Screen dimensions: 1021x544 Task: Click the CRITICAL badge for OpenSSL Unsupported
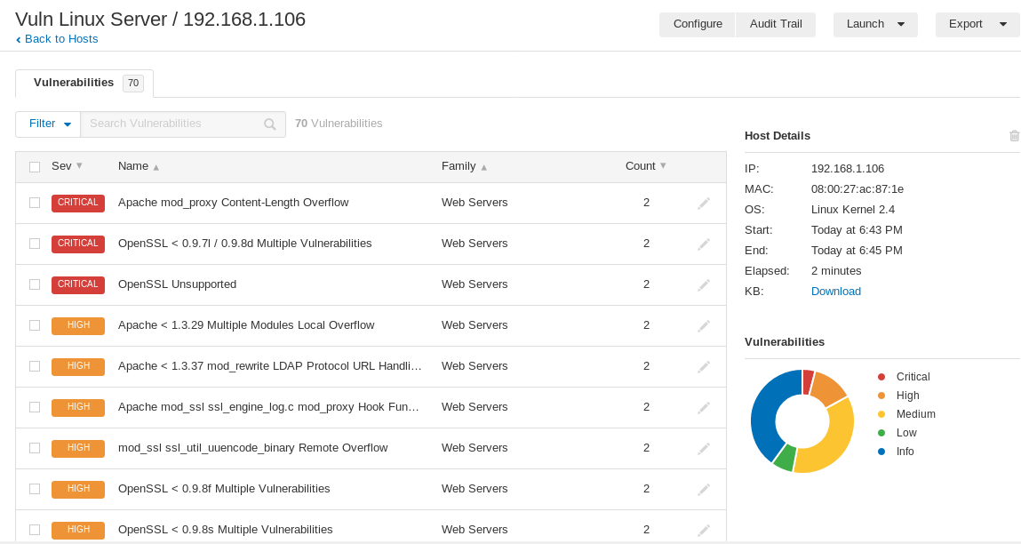point(78,284)
